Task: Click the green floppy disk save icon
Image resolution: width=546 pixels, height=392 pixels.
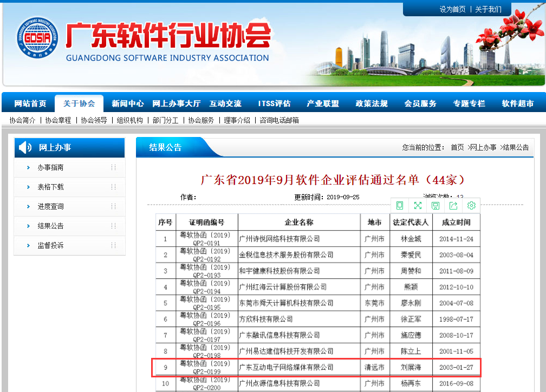Action: [x=435, y=205]
